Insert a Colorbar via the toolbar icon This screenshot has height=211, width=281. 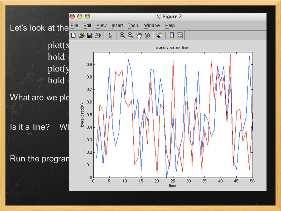pyautogui.click(x=172, y=35)
